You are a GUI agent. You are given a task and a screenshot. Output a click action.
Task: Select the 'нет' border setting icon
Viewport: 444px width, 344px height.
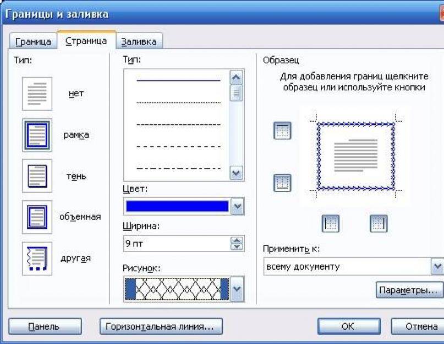(37, 94)
